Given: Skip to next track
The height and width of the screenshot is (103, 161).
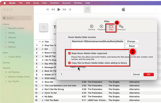Looking at the screenshot, I should [x=65, y=10].
